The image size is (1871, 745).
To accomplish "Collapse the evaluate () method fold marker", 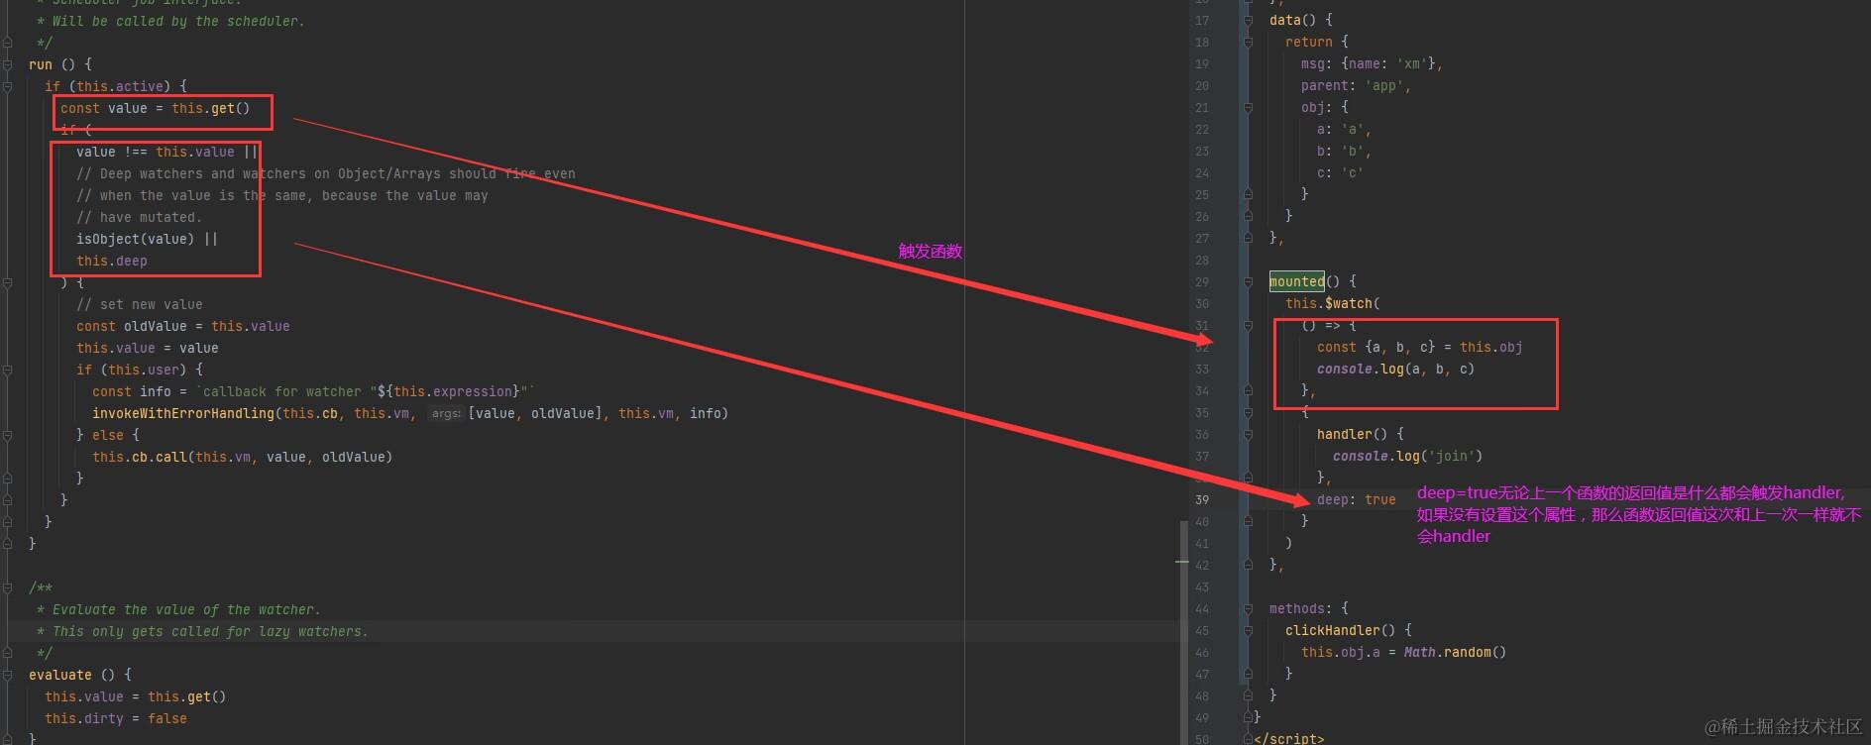I will pyautogui.click(x=7, y=675).
